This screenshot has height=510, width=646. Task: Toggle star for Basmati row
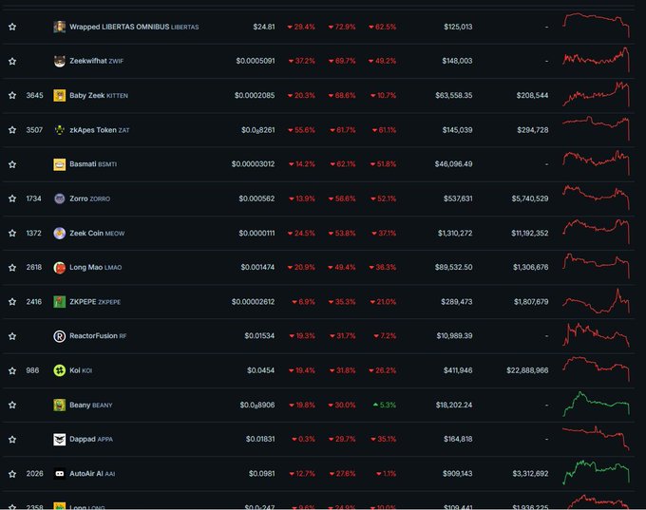click(x=12, y=164)
